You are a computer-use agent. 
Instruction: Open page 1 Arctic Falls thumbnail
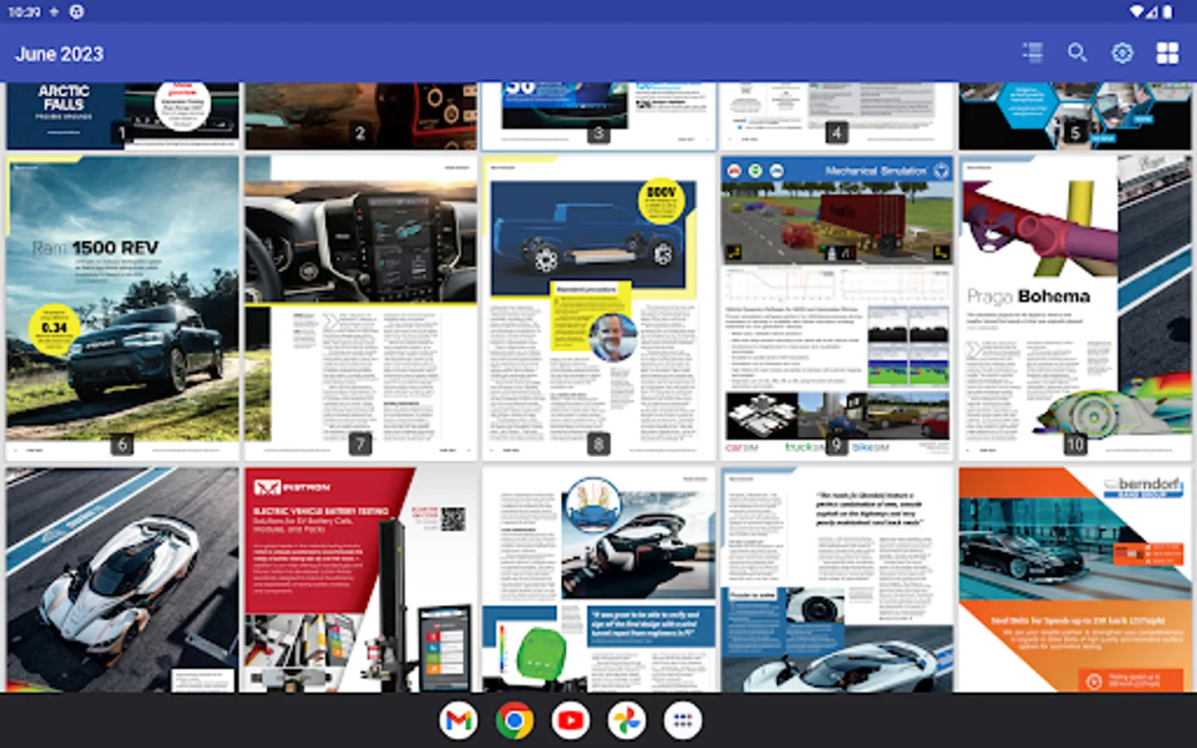[x=122, y=116]
